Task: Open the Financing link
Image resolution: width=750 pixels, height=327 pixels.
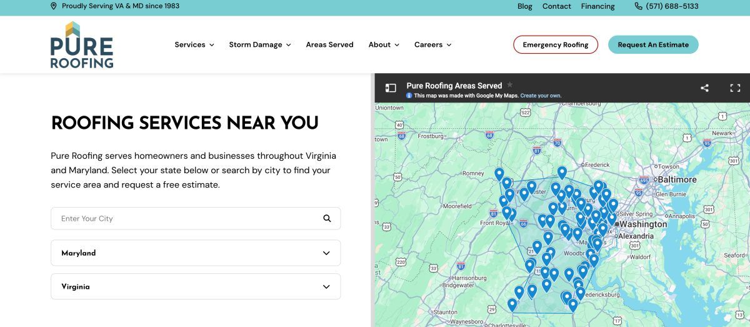Action: pos(598,6)
